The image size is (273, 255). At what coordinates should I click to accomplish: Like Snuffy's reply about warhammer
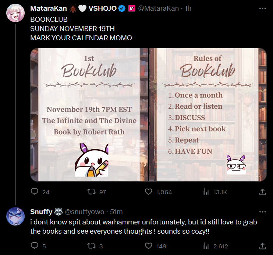149,246
